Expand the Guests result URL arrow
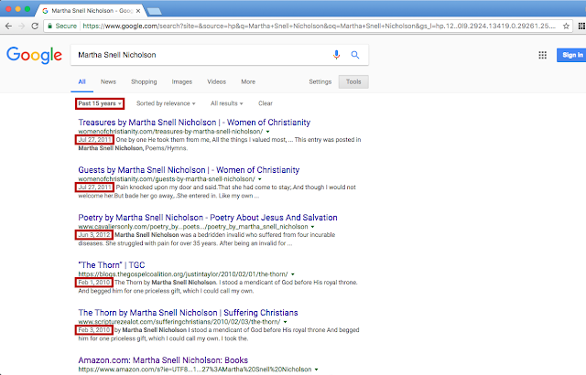This screenshot has height=375, width=586. pyautogui.click(x=260, y=179)
